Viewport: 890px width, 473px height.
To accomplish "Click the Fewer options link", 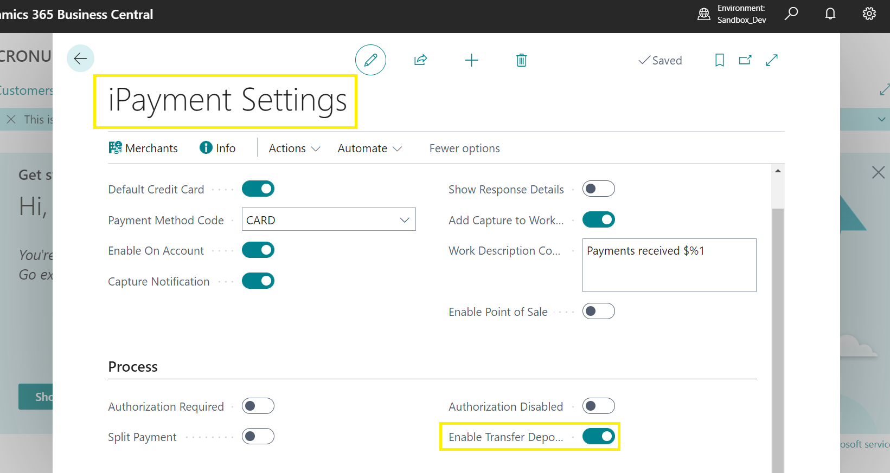I will click(x=465, y=148).
